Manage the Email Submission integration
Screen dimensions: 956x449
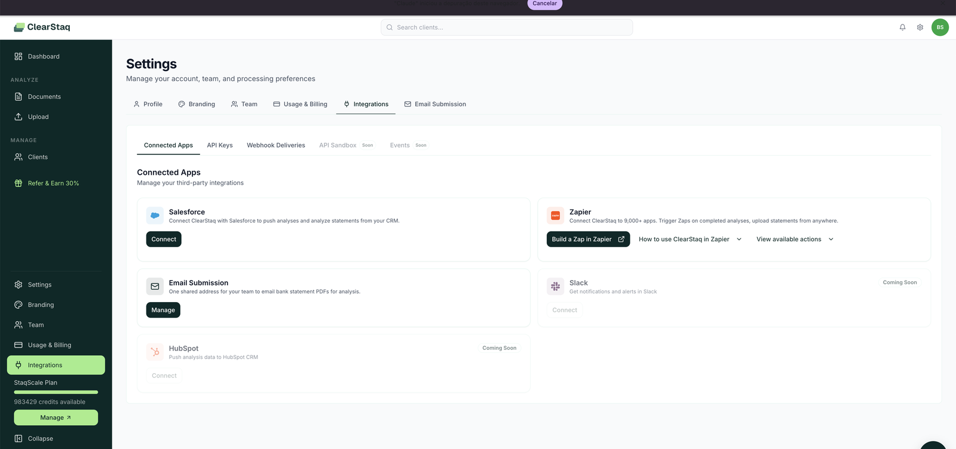point(163,310)
